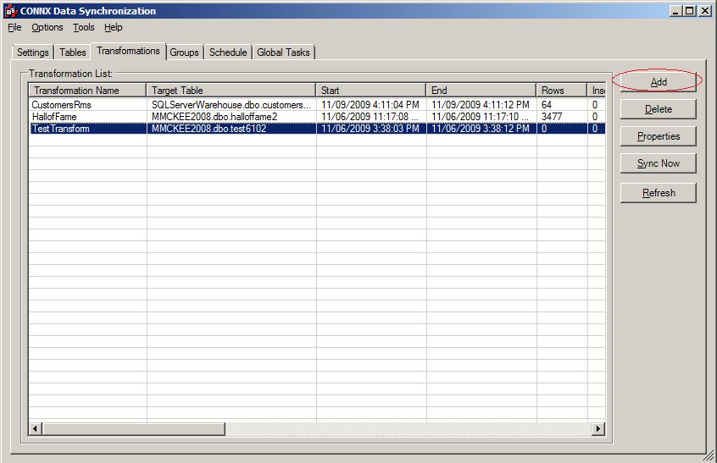The width and height of the screenshot is (717, 463).
Task: Switch to the Settings tab
Action: (32, 52)
